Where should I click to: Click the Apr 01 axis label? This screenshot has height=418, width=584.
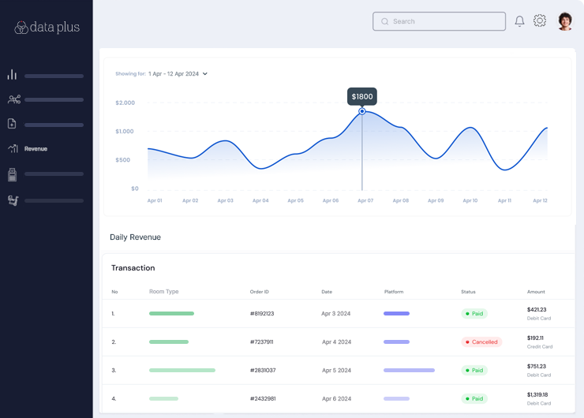pyautogui.click(x=155, y=200)
